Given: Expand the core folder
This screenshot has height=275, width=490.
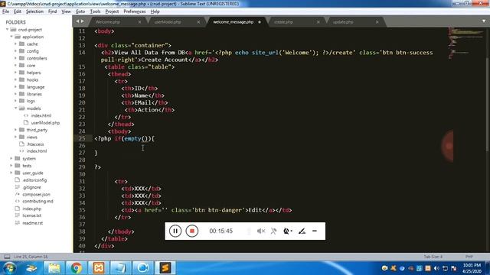Looking at the screenshot, I should coord(15,66).
